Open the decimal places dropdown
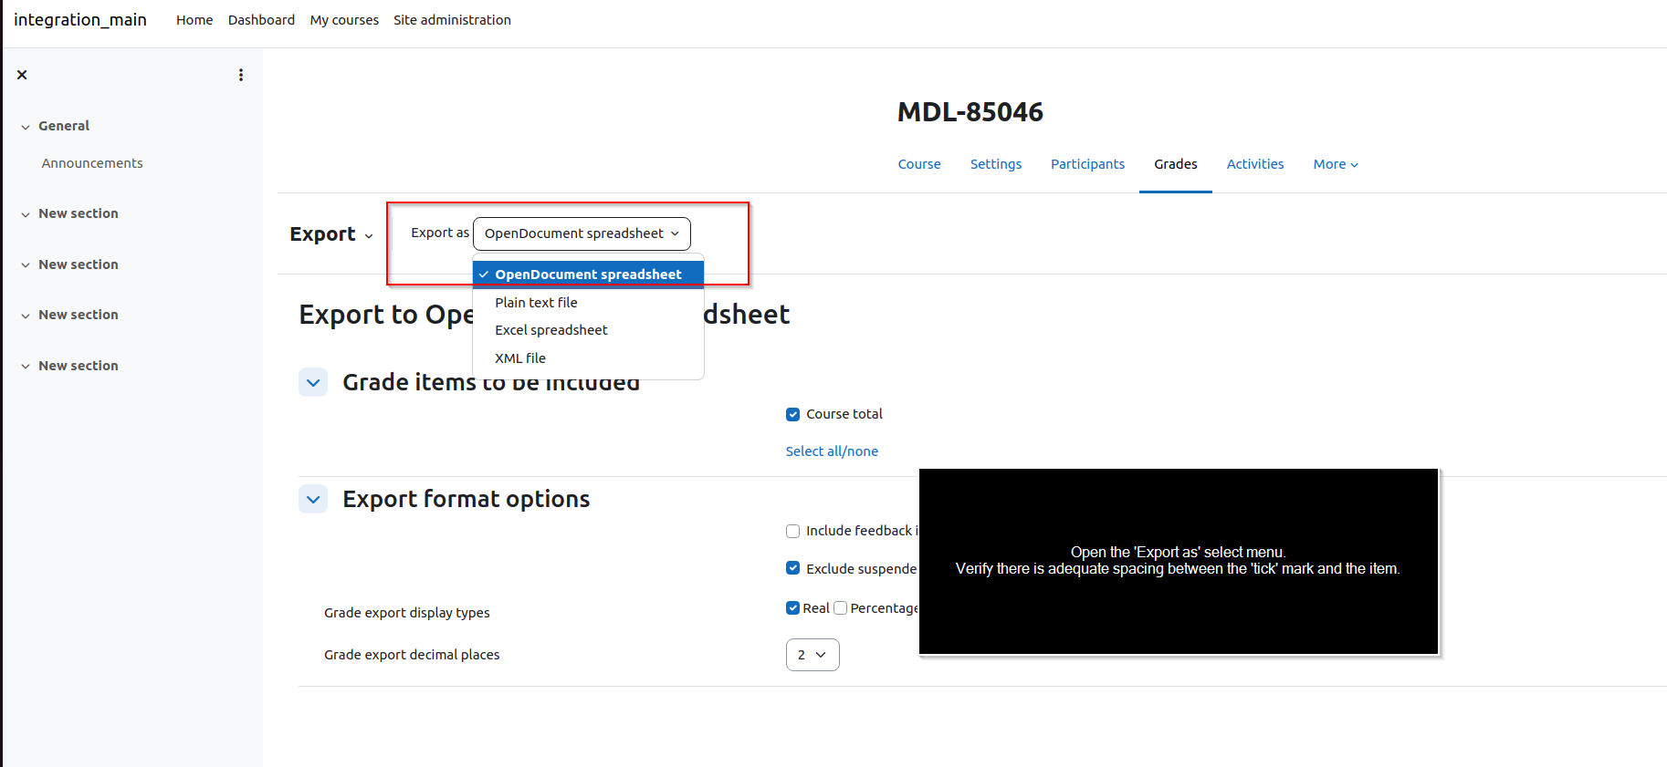Screen dimensions: 1667x767 (813, 655)
